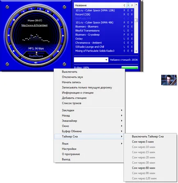Click Начать запись in the context menu
Viewport: 178px width, 183px height.
coord(71,82)
